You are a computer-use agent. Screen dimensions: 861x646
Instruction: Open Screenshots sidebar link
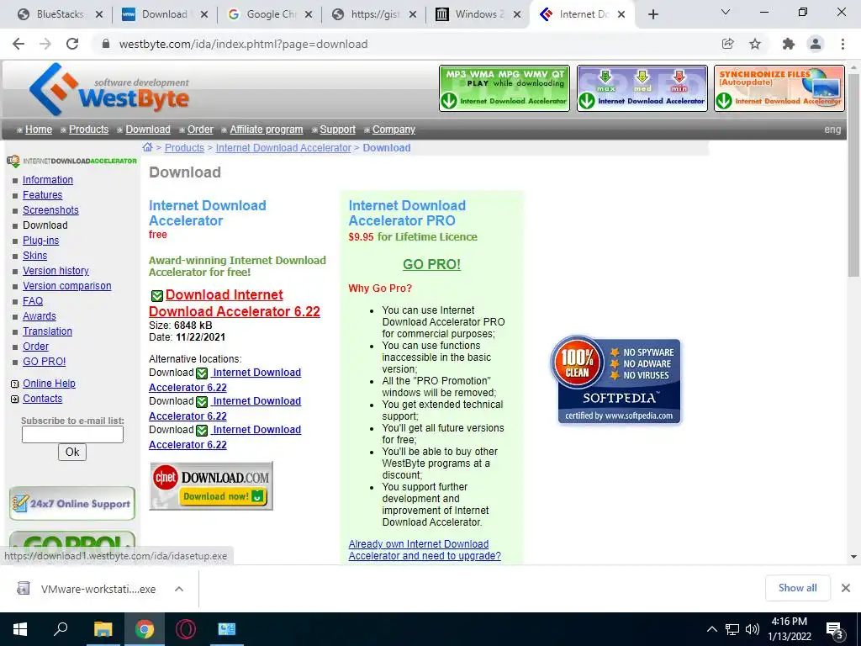click(50, 209)
